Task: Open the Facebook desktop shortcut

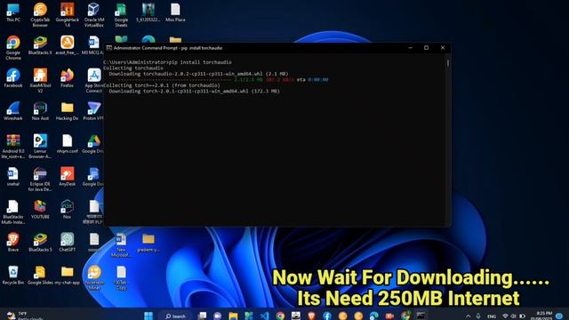Action: [13, 78]
